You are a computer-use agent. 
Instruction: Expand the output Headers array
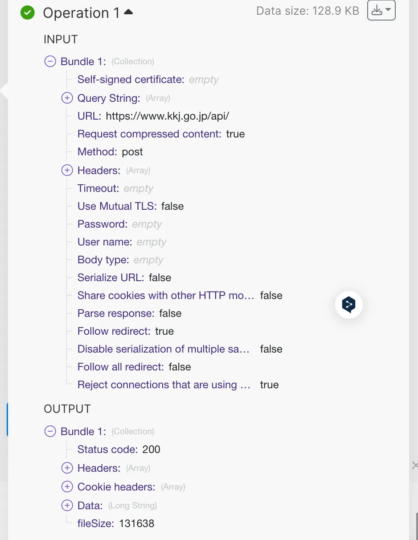click(67, 468)
